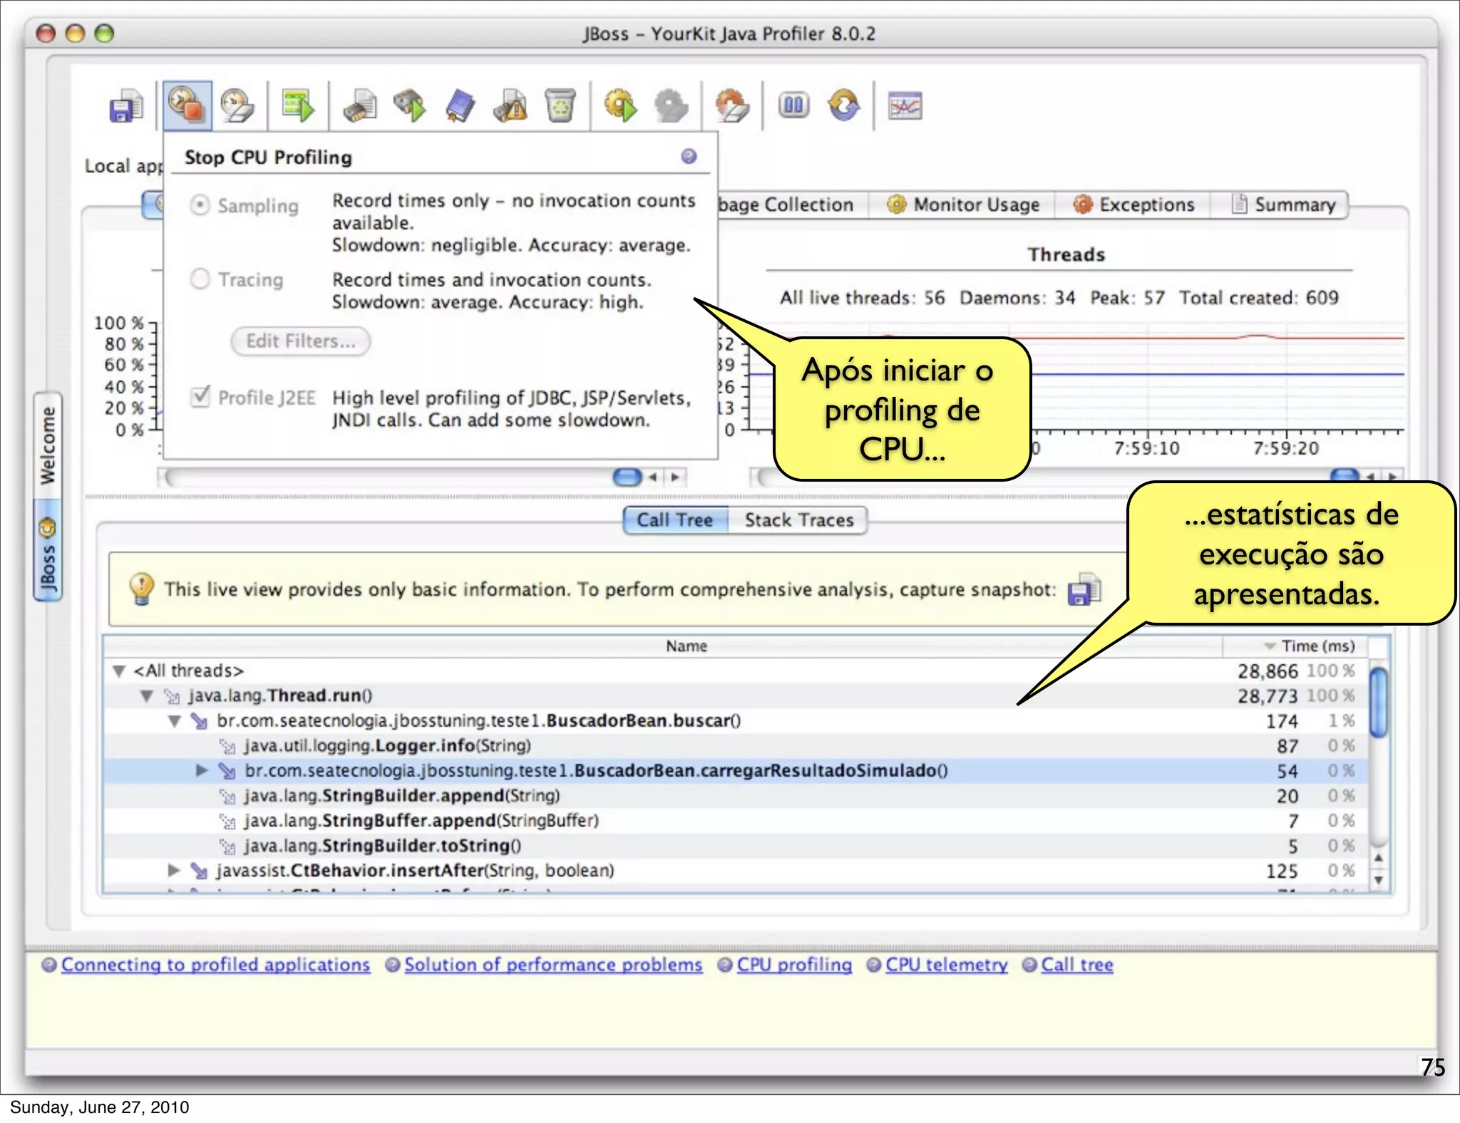Select the Tracing radio button
Viewport: 1460px width, 1123px height.
pyautogui.click(x=200, y=279)
